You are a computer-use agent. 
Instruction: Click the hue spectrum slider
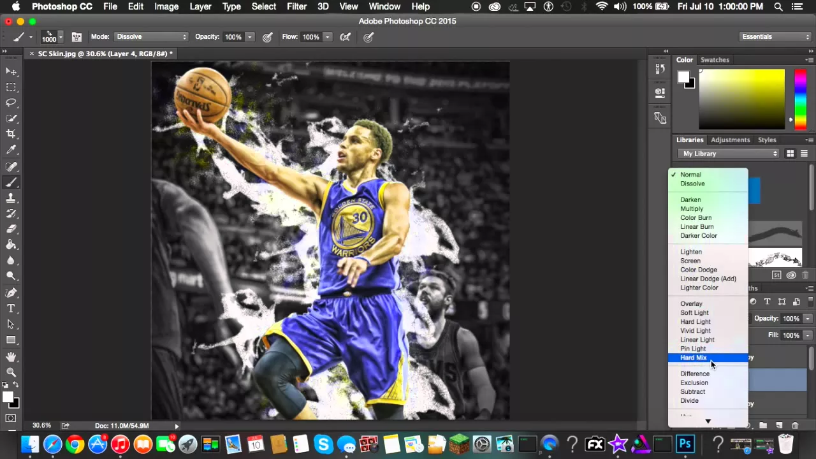point(800,99)
